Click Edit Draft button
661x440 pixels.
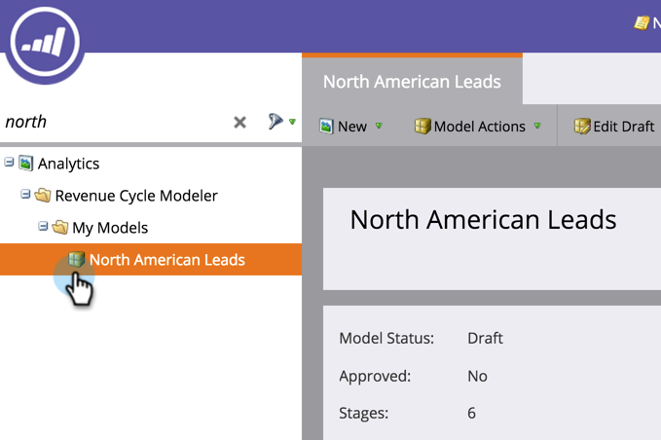pyautogui.click(x=614, y=127)
